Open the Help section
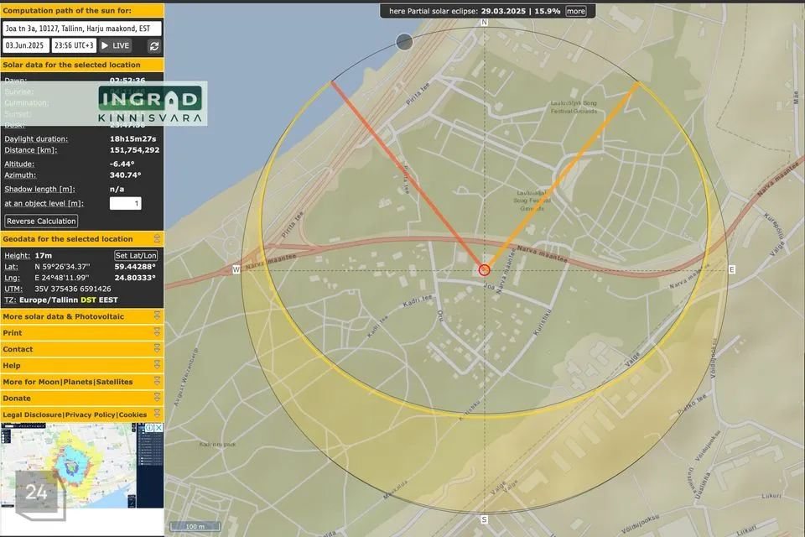This screenshot has width=805, height=537. coord(157,366)
